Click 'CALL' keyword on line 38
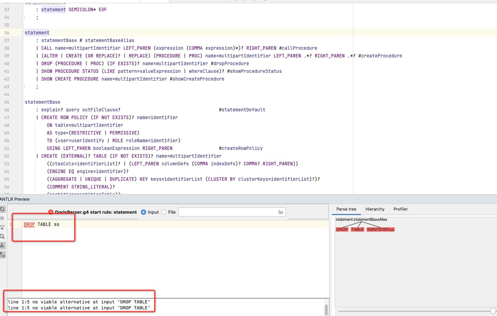Viewport: 497px width, 316px height. click(47, 48)
